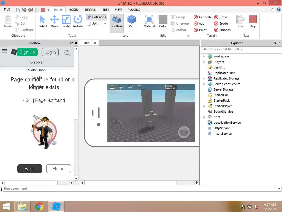This screenshot has height=212, width=282.
Task: Click the Toolbox search magnifier
Action: point(67,53)
